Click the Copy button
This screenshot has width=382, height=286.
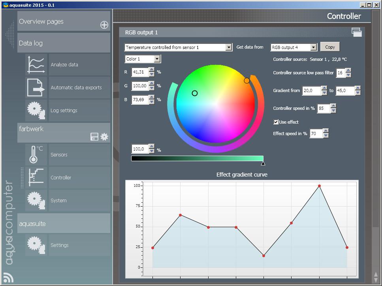(x=330, y=47)
